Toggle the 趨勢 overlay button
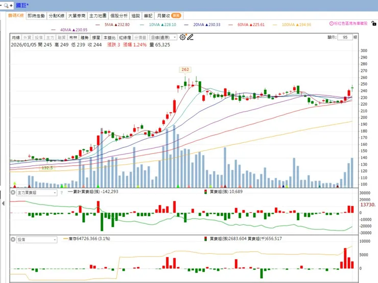This screenshot has width=378, height=283. [84, 38]
